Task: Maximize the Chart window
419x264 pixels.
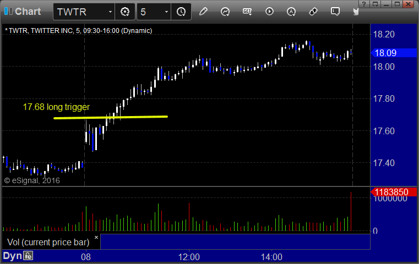Action: point(398,4)
